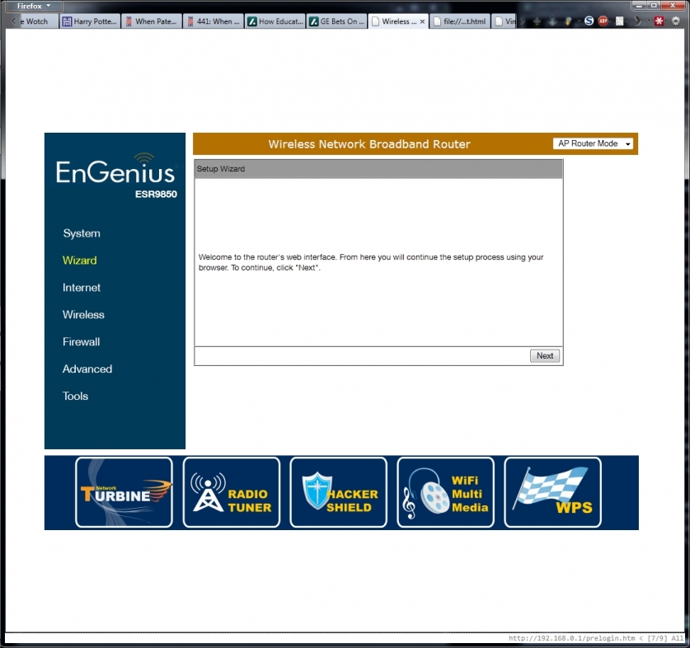
Task: Open the WPS checkered flag tile
Action: pyautogui.click(x=552, y=492)
